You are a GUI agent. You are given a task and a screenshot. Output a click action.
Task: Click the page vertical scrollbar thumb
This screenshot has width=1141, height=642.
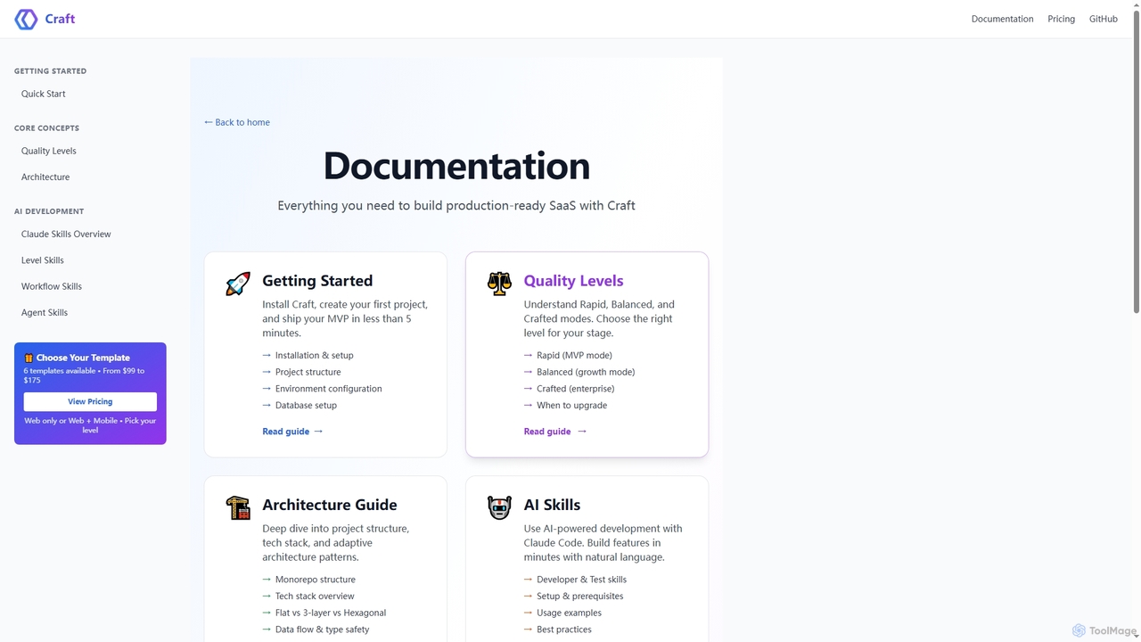click(x=1136, y=160)
